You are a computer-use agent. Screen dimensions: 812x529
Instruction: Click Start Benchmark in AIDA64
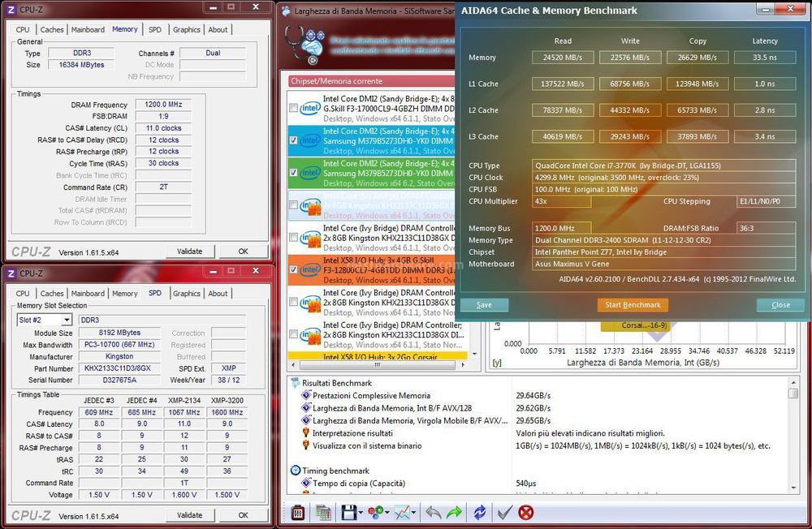pos(633,305)
